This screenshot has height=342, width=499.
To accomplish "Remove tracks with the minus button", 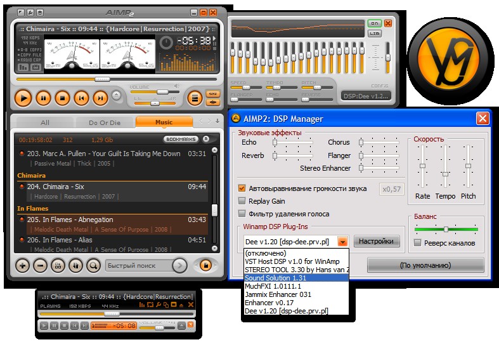I will coord(40,265).
